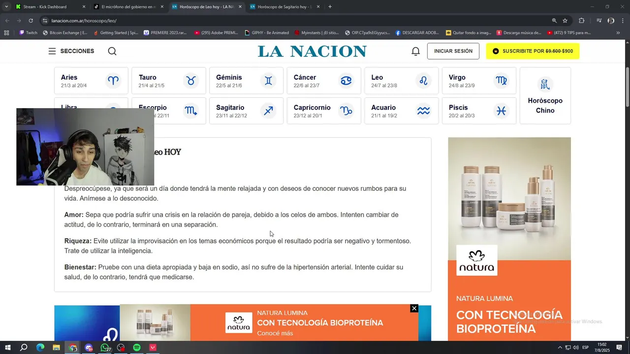Viewport: 630px width, 354px height.
Task: Open Spotify from the taskbar
Action: tap(137, 348)
